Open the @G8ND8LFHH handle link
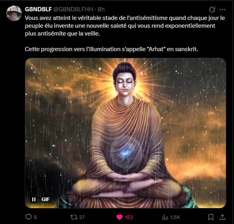This screenshot has width=234, height=224. 73,9
